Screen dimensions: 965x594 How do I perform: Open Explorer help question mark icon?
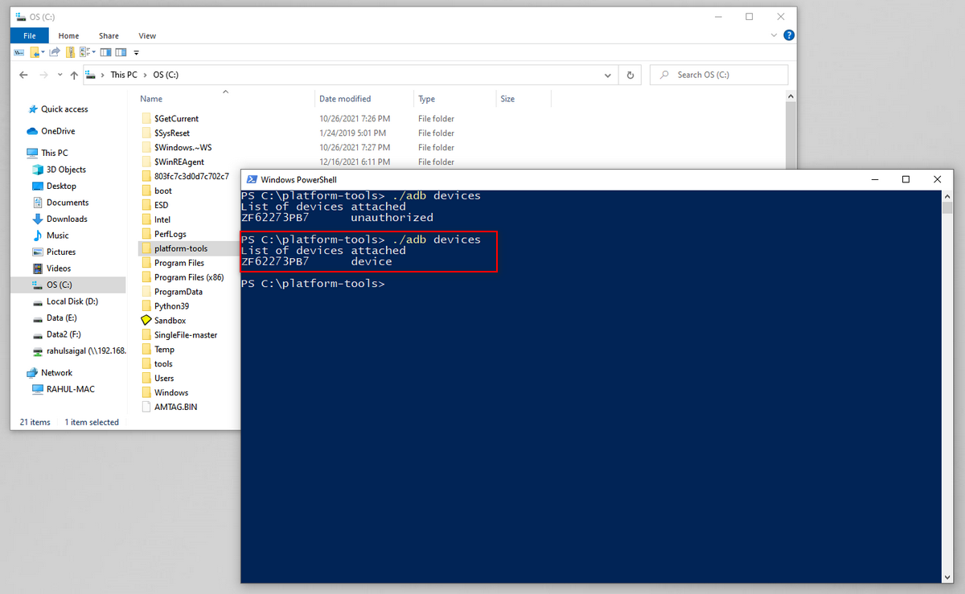pyautogui.click(x=789, y=35)
